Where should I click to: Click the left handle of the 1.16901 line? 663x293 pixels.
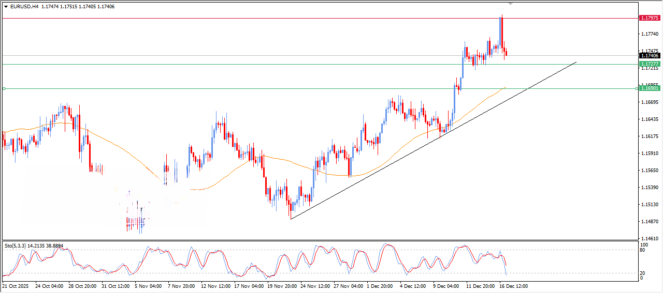[x=4, y=89]
